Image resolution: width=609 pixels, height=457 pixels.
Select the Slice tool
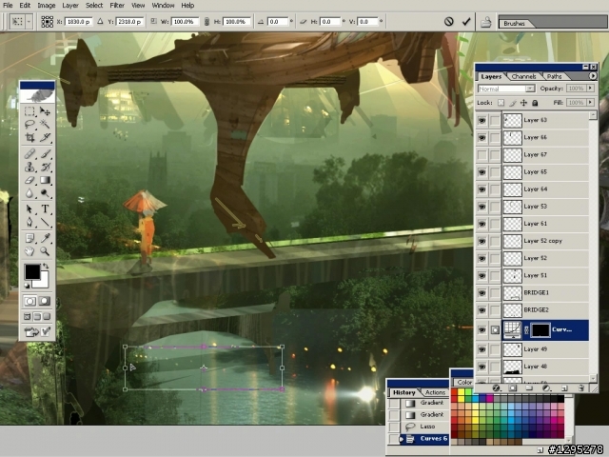[45, 137]
